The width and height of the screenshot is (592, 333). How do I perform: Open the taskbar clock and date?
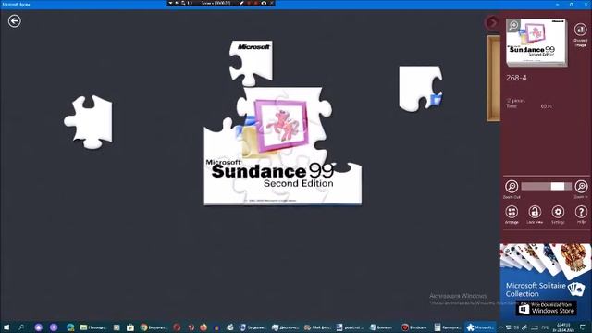(564, 327)
